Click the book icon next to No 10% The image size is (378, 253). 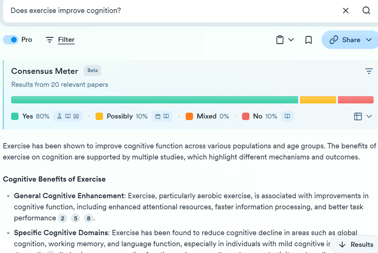(287, 116)
